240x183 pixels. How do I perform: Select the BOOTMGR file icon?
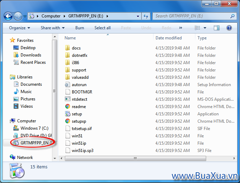click(67, 92)
